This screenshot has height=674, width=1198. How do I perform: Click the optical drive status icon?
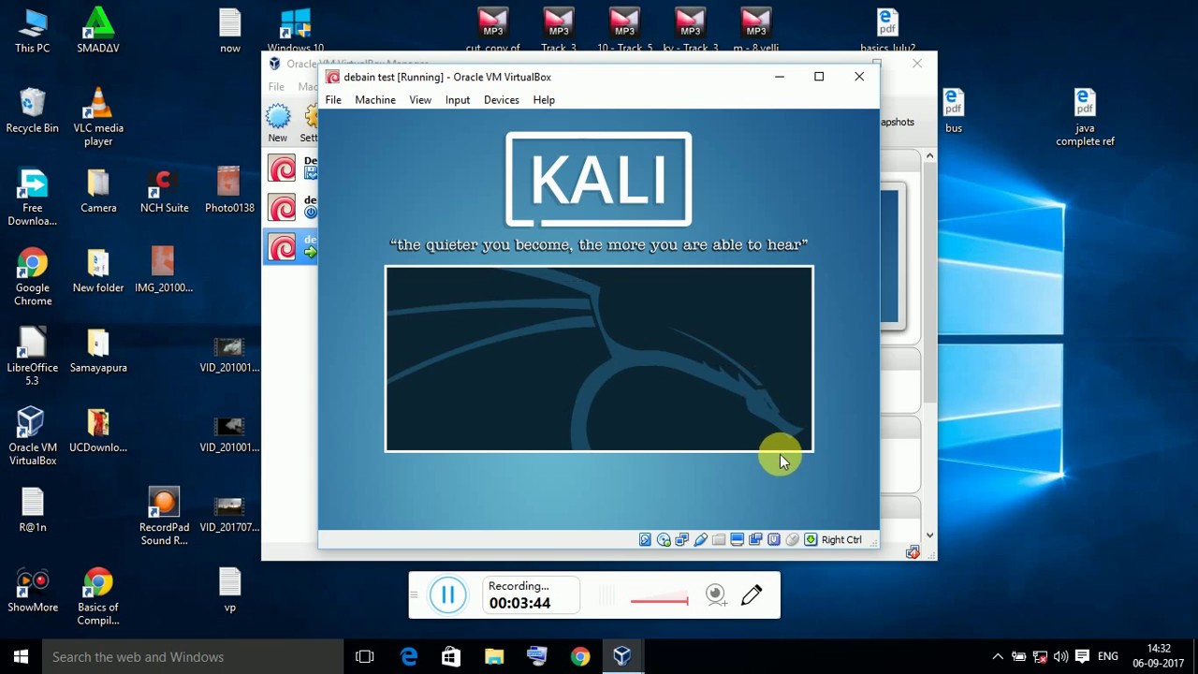tap(664, 539)
